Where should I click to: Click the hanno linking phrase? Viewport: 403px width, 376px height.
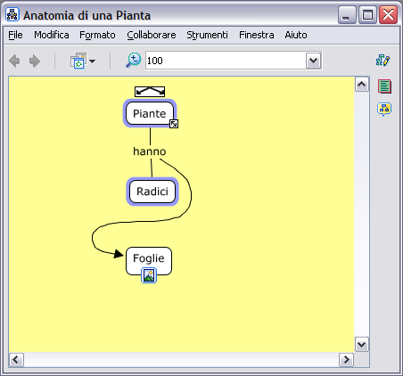150,151
